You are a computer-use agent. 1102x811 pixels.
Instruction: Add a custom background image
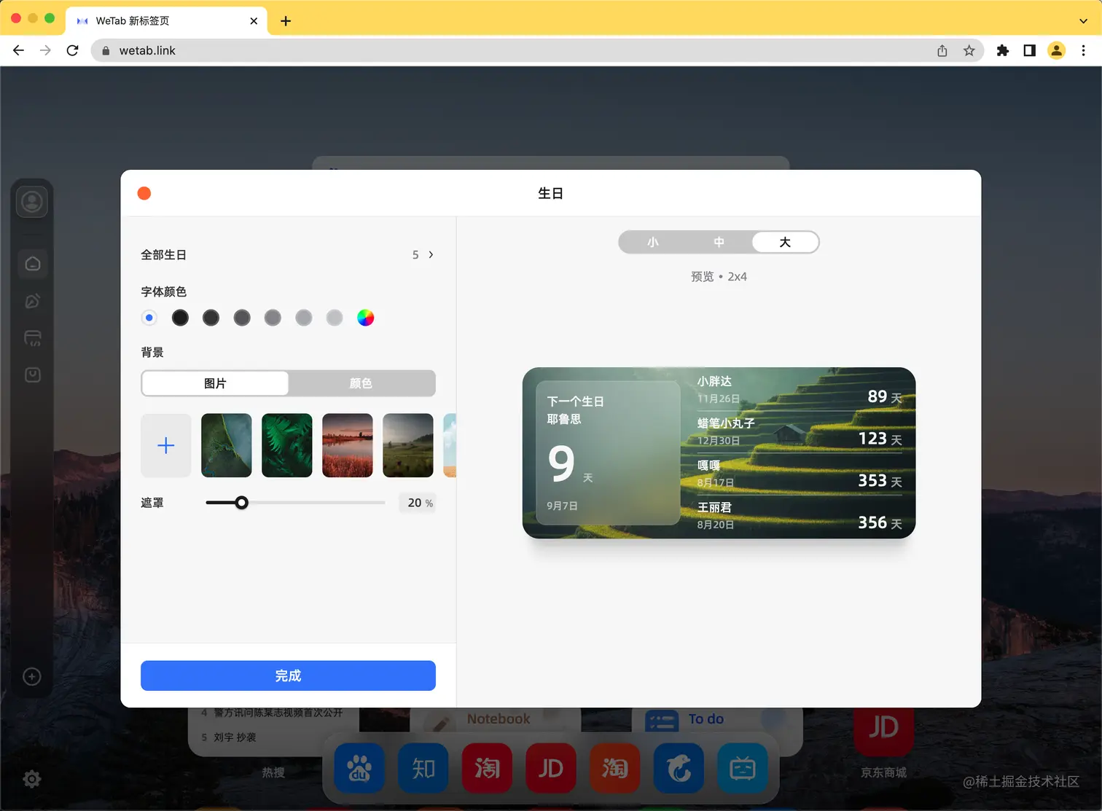(x=166, y=445)
